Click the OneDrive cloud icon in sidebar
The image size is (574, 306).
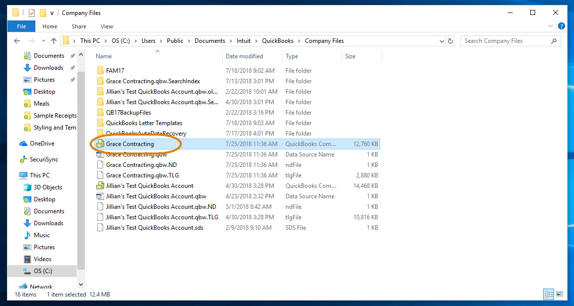coord(24,144)
